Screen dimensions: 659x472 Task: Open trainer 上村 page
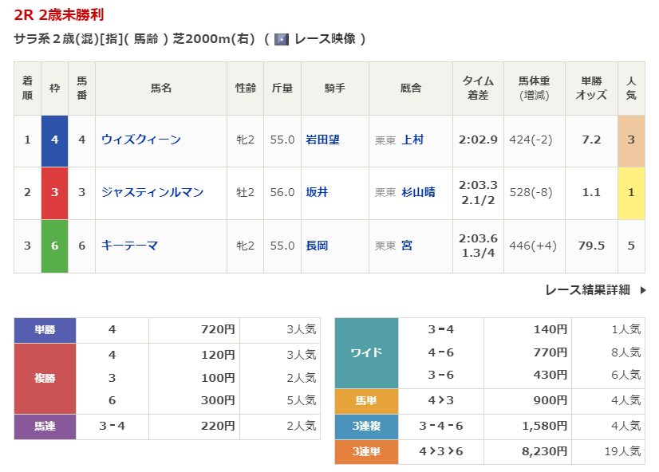point(412,140)
